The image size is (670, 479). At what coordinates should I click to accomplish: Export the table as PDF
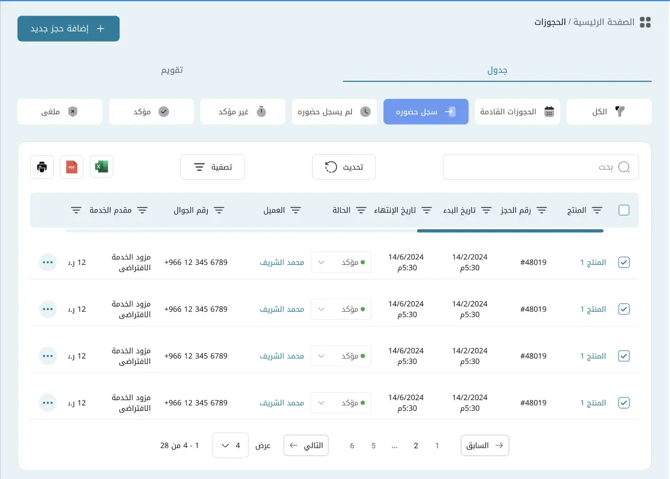click(71, 167)
